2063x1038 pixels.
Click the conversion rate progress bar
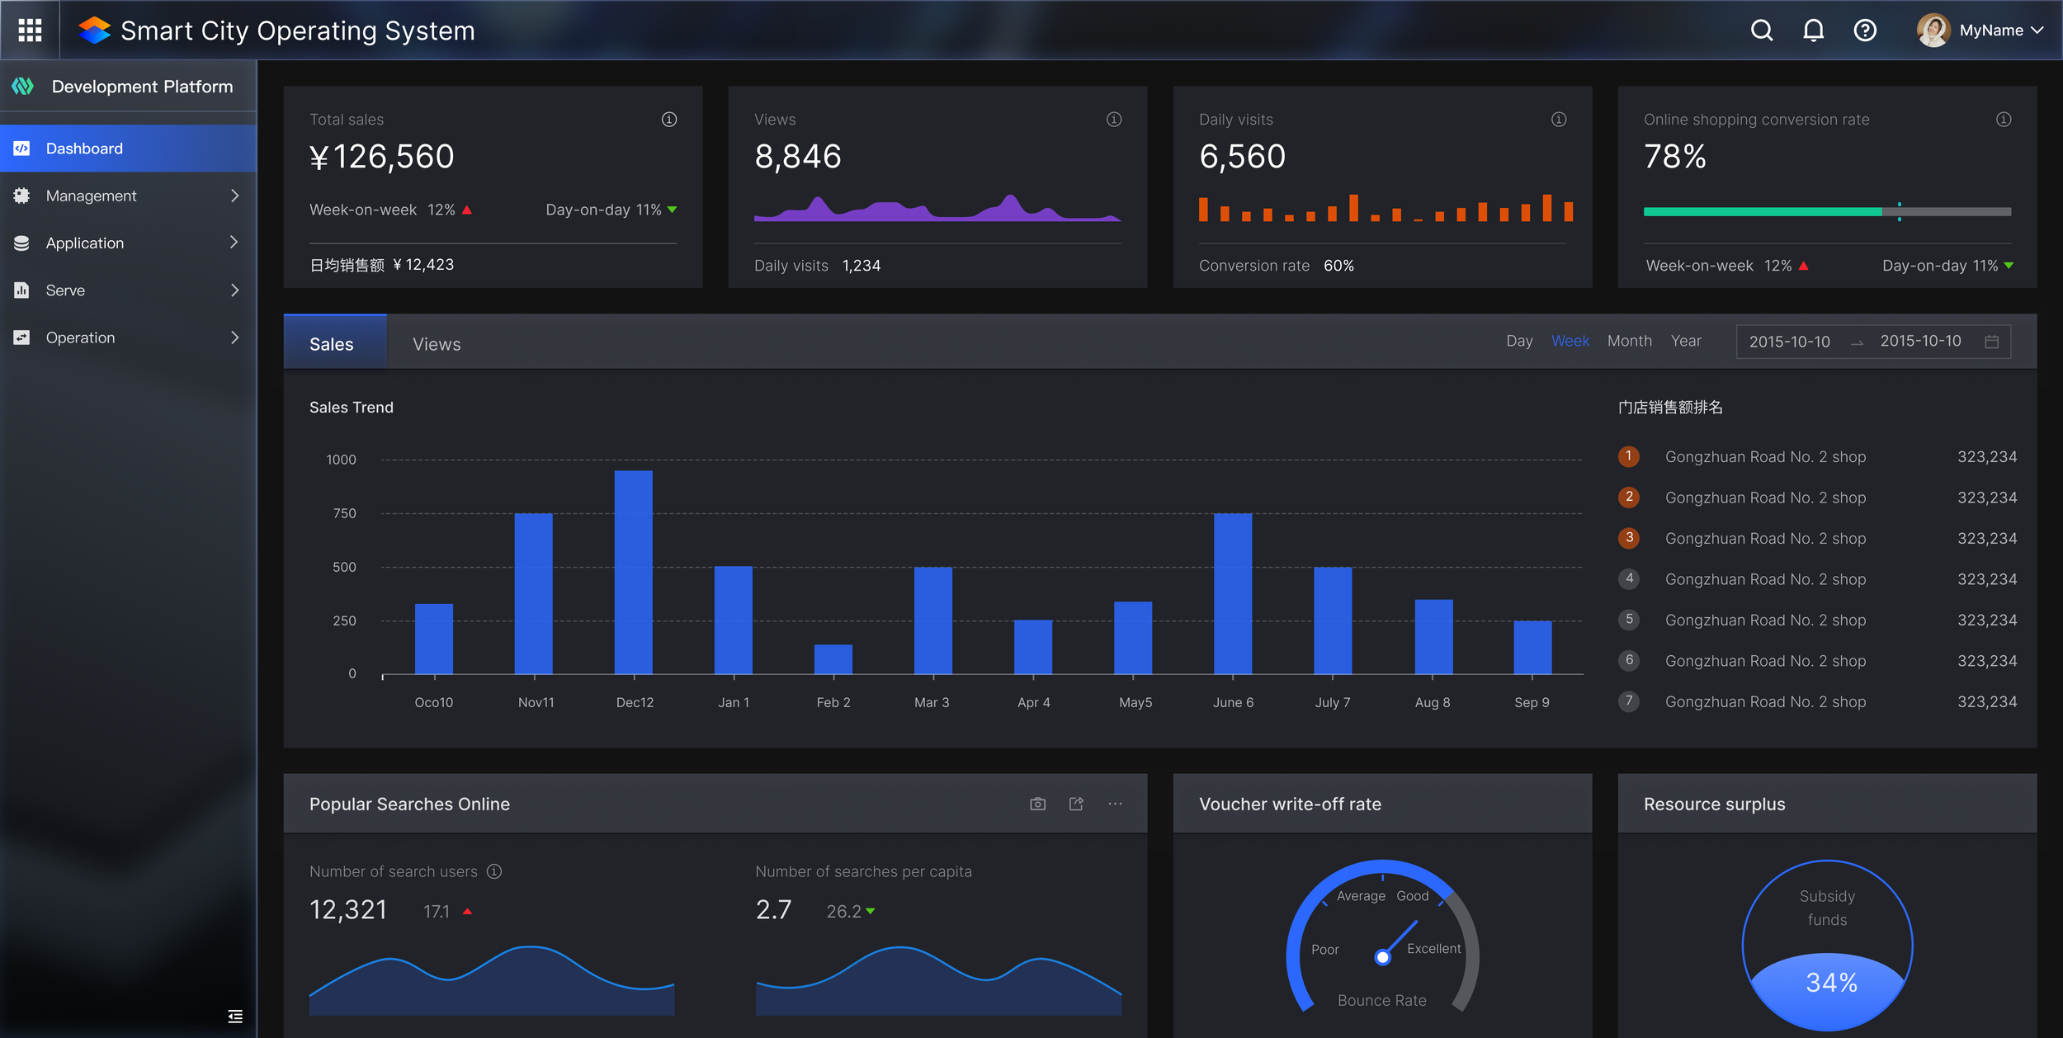pyautogui.click(x=1826, y=212)
